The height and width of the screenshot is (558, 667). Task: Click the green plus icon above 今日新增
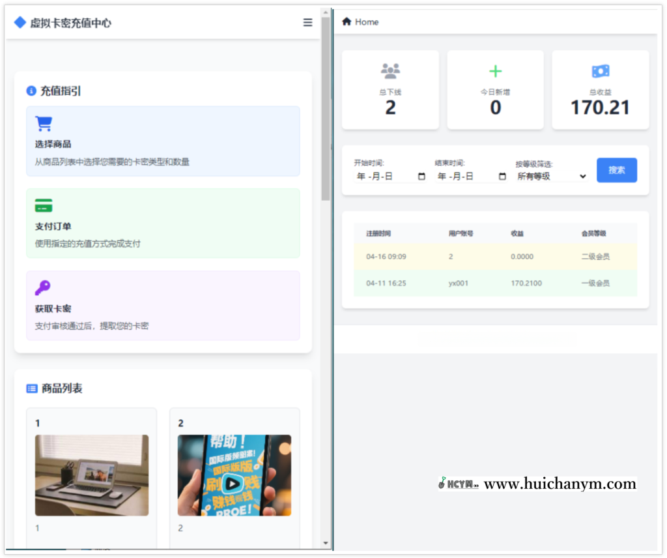tap(495, 70)
